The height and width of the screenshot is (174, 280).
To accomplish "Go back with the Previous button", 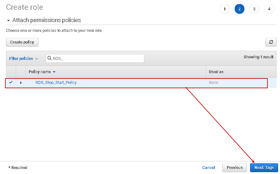I will coord(235,168).
